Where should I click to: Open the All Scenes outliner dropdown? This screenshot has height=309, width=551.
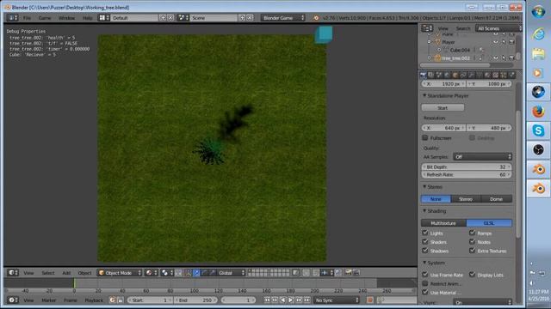coord(498,28)
